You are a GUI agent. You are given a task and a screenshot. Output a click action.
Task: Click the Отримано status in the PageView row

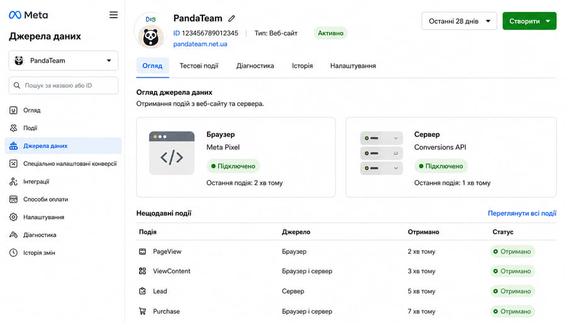(x=512, y=251)
